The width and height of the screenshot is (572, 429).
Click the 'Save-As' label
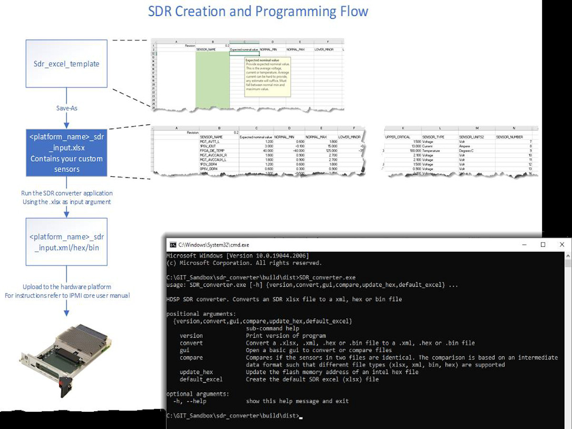point(67,108)
